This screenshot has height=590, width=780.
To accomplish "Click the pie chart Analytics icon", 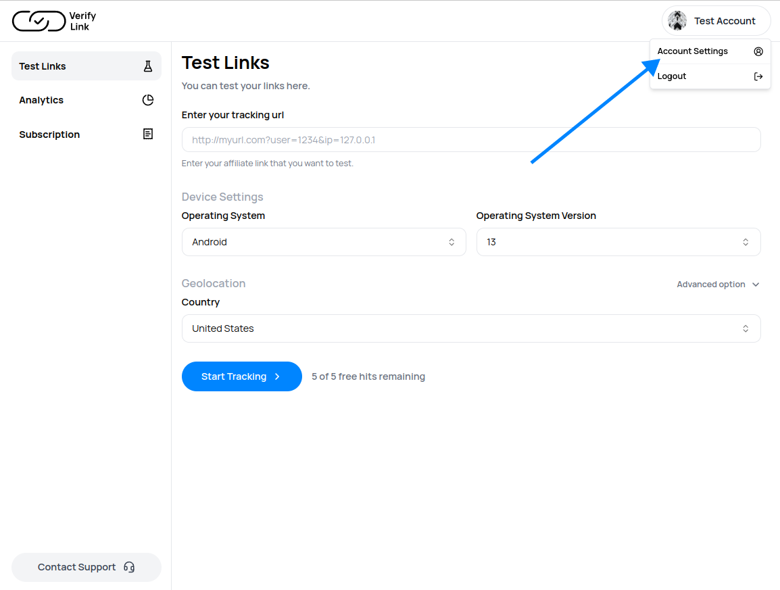I will 148,100.
